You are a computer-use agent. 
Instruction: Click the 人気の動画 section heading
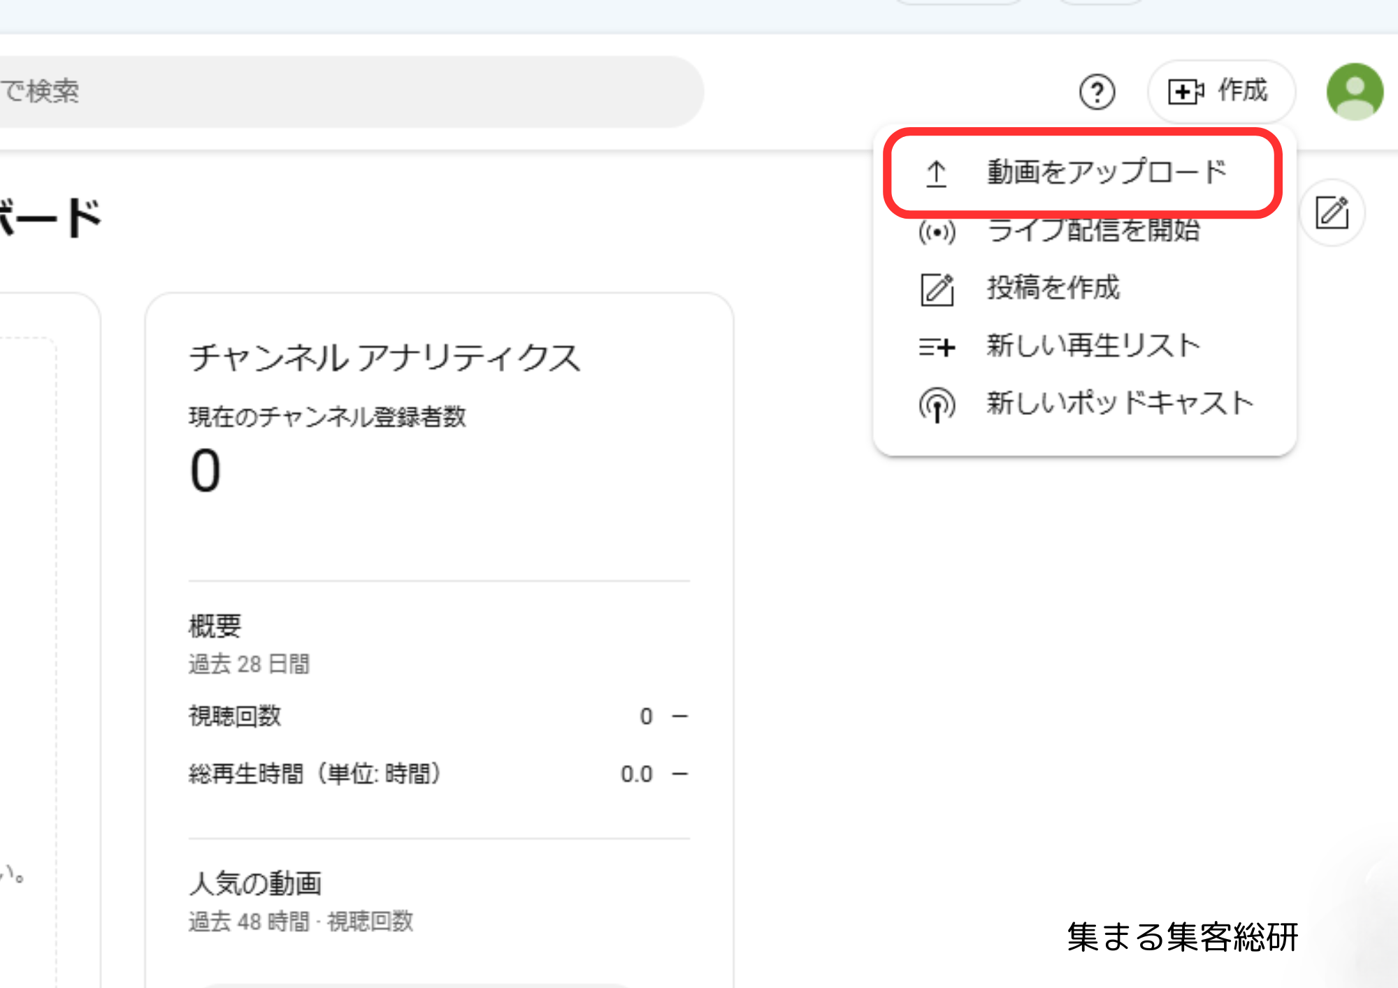pos(255,884)
